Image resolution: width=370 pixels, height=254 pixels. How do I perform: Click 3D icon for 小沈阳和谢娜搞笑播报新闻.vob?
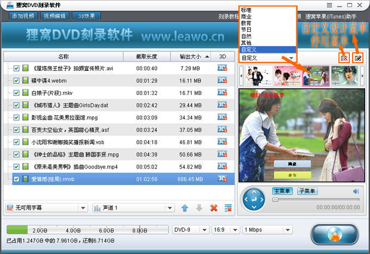coord(223,142)
